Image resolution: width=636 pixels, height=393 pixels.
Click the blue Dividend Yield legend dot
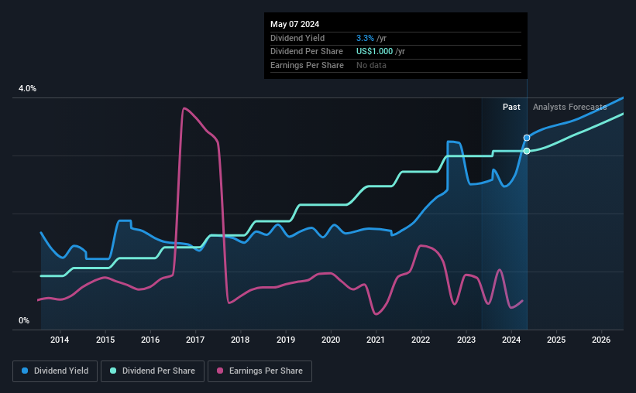[x=26, y=371]
